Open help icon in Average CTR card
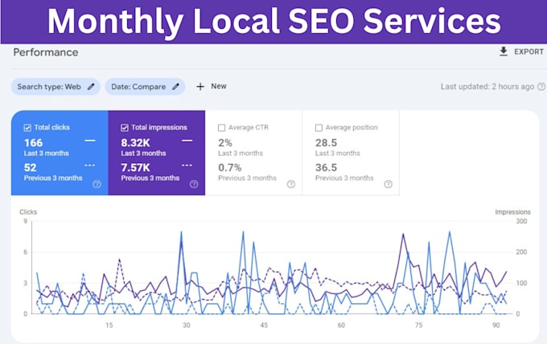Viewport: 547px width, 344px height. (x=291, y=184)
